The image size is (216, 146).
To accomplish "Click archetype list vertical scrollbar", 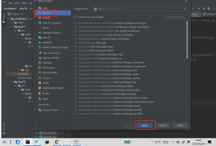I will pos(187,40).
